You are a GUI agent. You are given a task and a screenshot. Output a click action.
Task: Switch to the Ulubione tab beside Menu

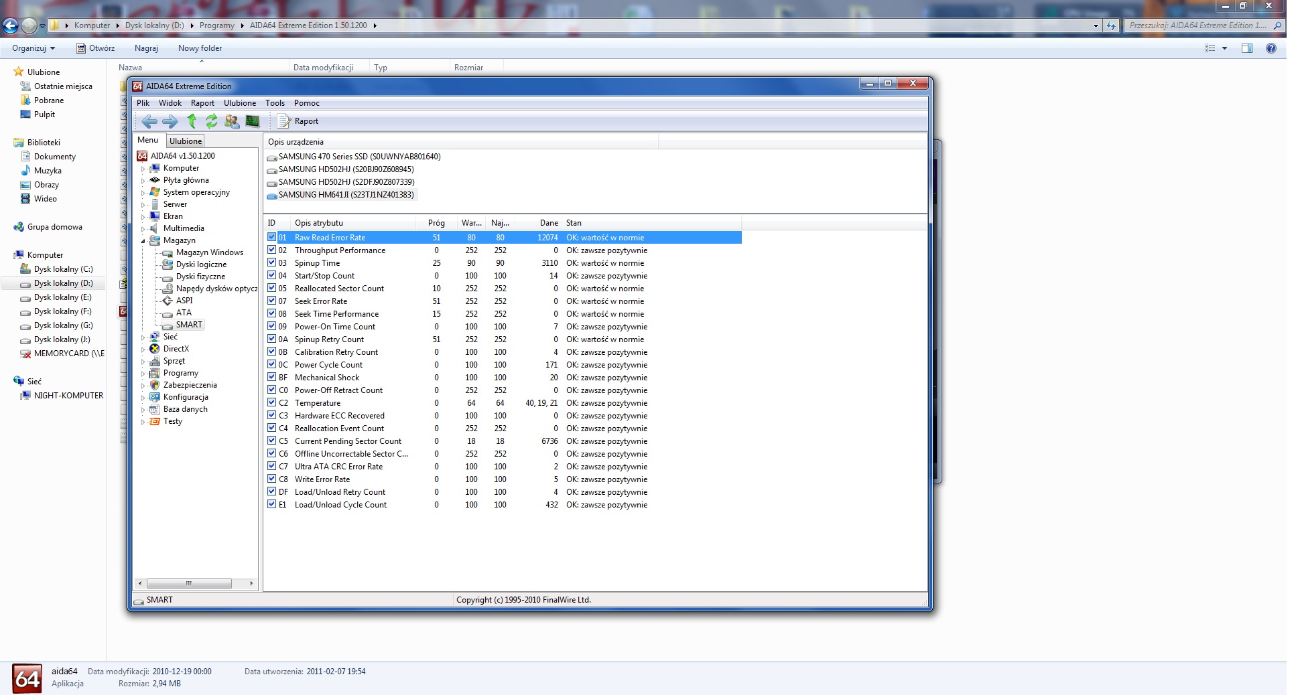tap(186, 141)
